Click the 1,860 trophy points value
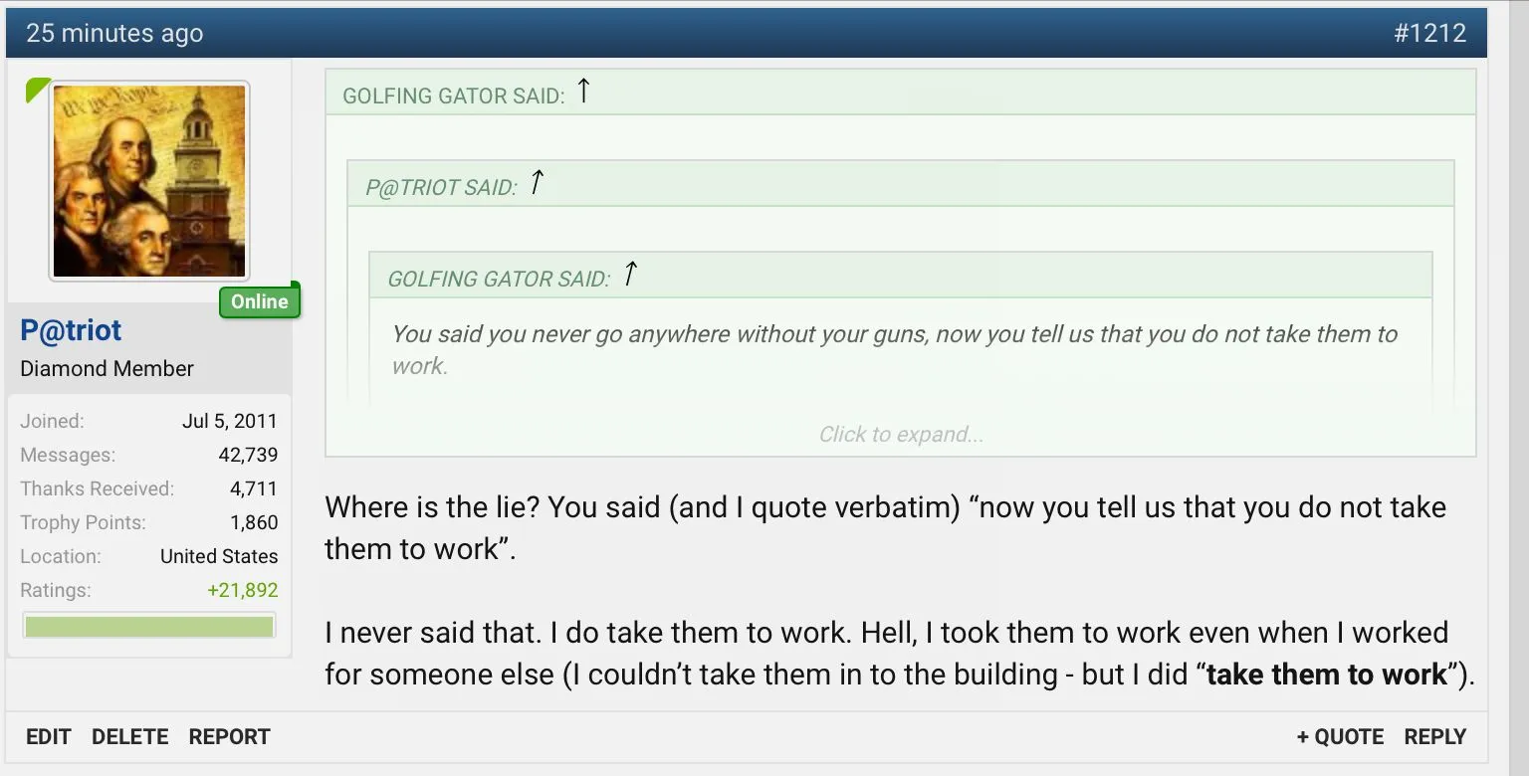This screenshot has height=776, width=1529. pyautogui.click(x=254, y=523)
